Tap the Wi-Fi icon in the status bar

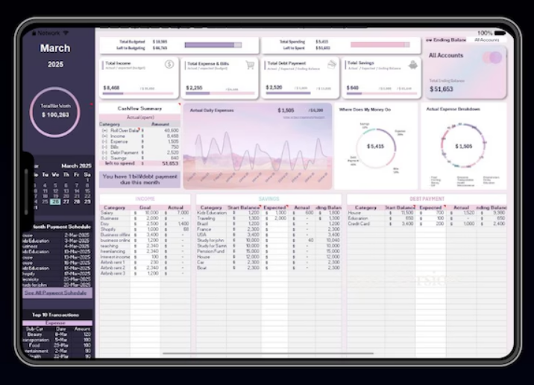click(x=66, y=33)
